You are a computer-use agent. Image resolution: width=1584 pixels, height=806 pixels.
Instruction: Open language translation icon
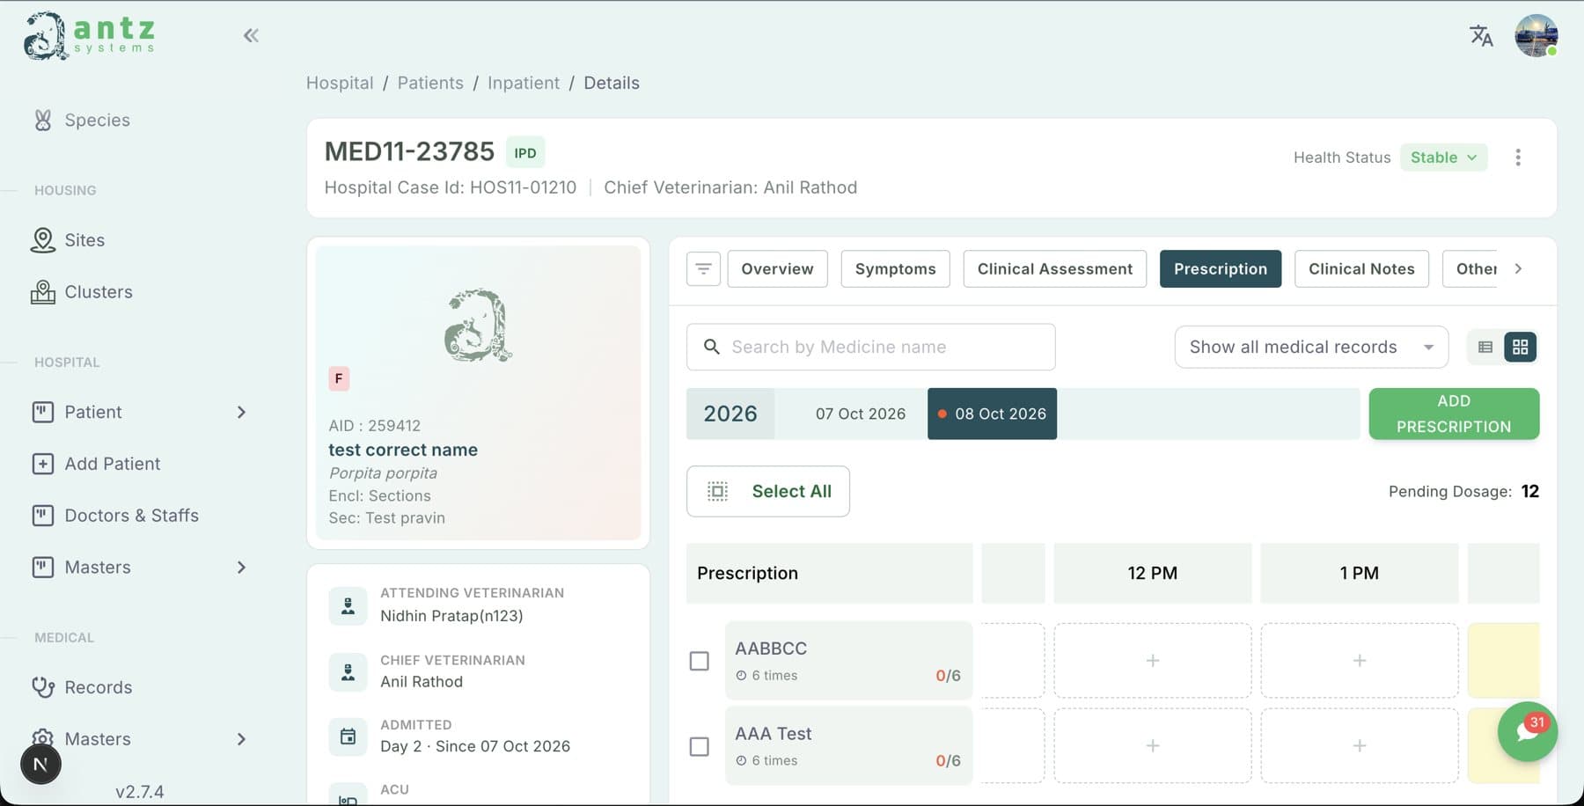[1481, 35]
